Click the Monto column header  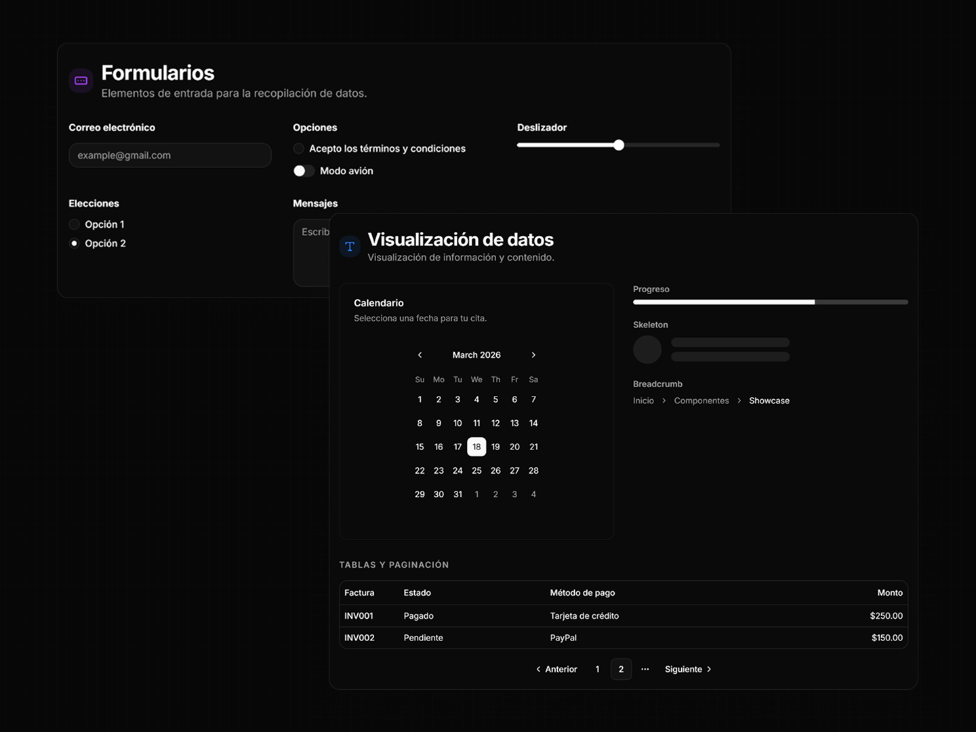tap(890, 592)
